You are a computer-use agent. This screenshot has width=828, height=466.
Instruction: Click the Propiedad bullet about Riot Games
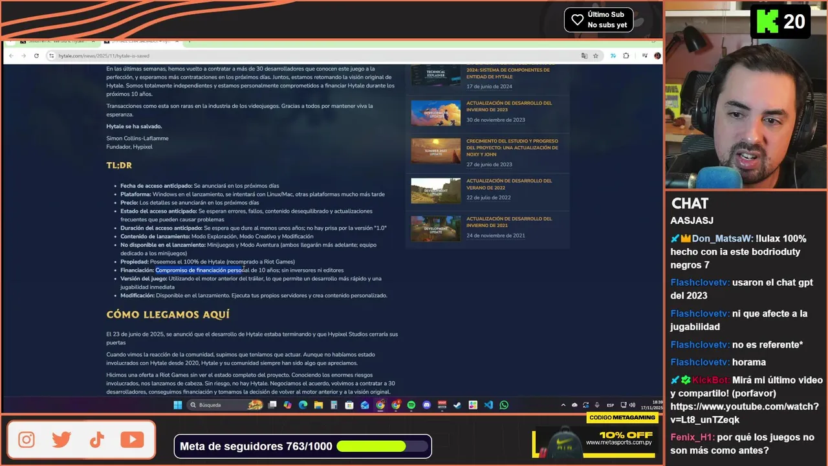coord(208,261)
